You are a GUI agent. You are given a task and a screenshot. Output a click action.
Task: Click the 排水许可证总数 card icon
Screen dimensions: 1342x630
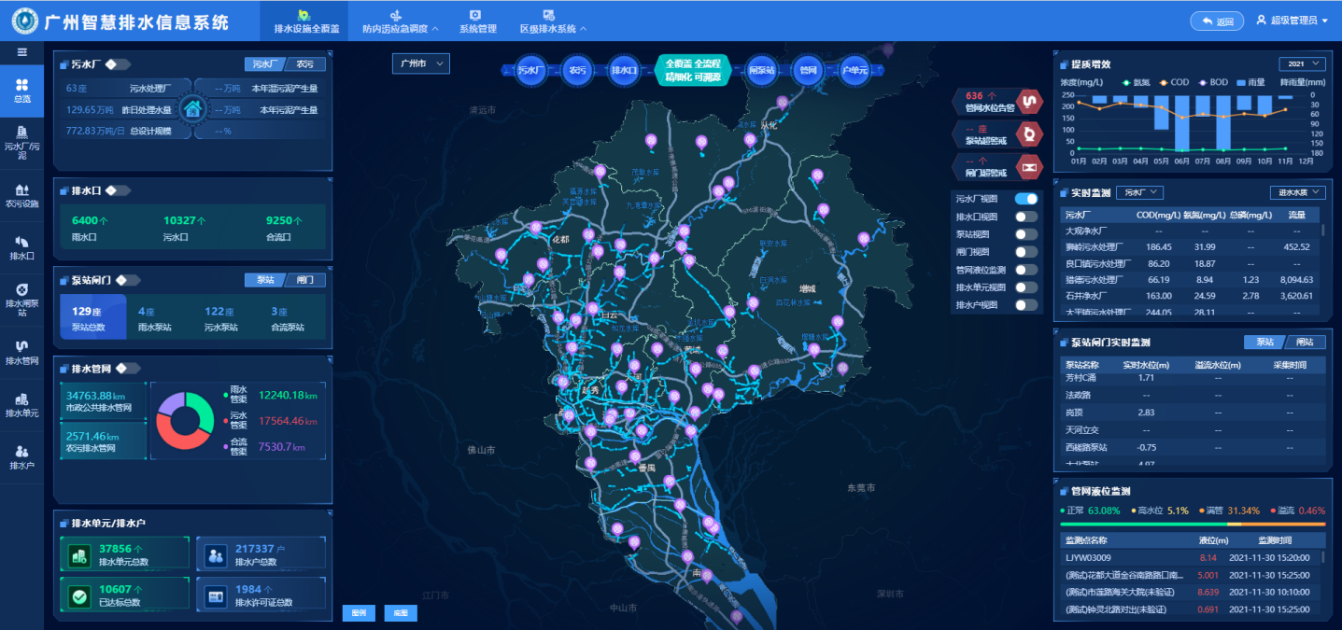click(216, 595)
